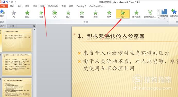
Task: Apply the 轮子 (Wheel) animation
Action: coord(123,14)
